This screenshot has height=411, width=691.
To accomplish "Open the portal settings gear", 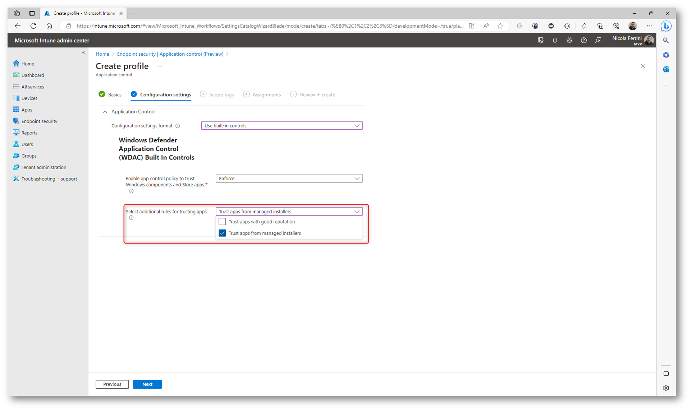I will pyautogui.click(x=569, y=40).
